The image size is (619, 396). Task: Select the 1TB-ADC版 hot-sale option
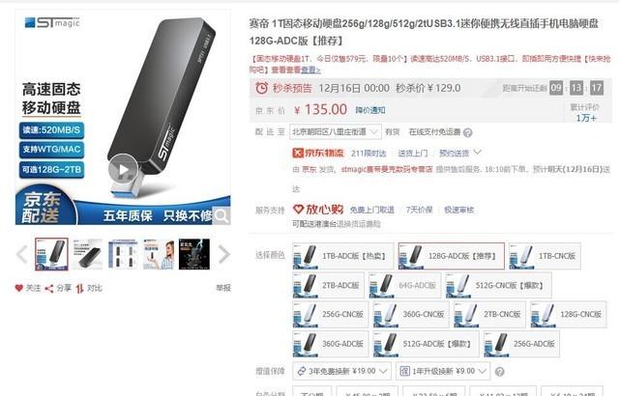tap(343, 256)
